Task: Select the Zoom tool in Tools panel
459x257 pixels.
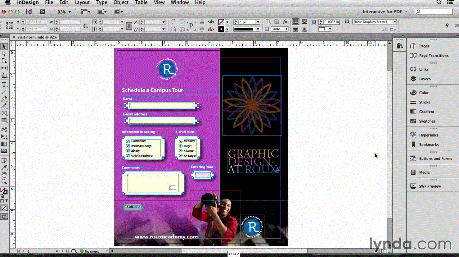Action: pos(4,182)
